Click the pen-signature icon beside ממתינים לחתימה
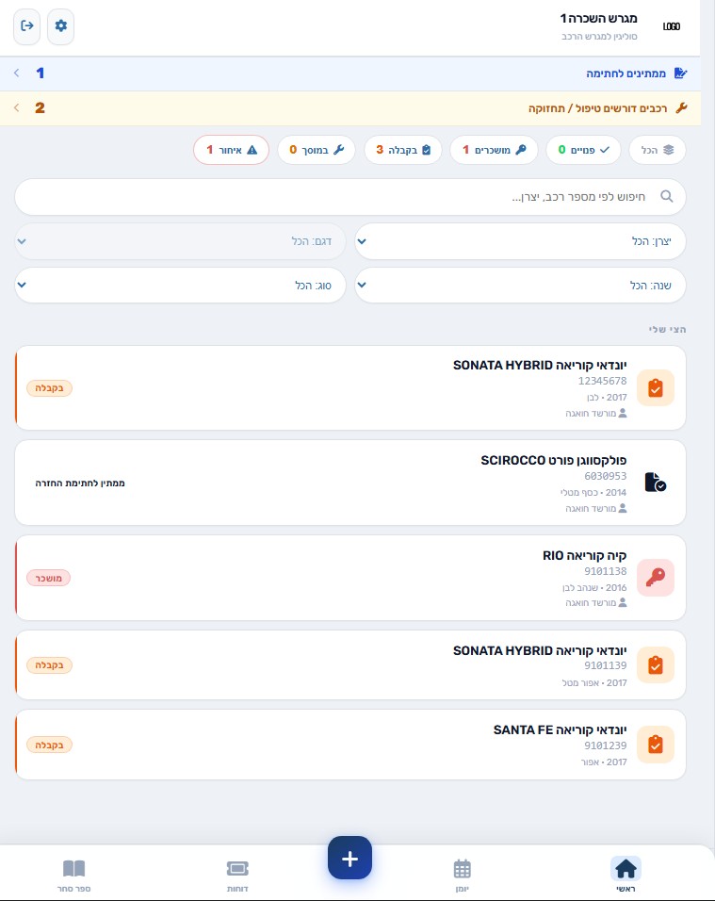The width and height of the screenshot is (715, 901). click(x=680, y=73)
